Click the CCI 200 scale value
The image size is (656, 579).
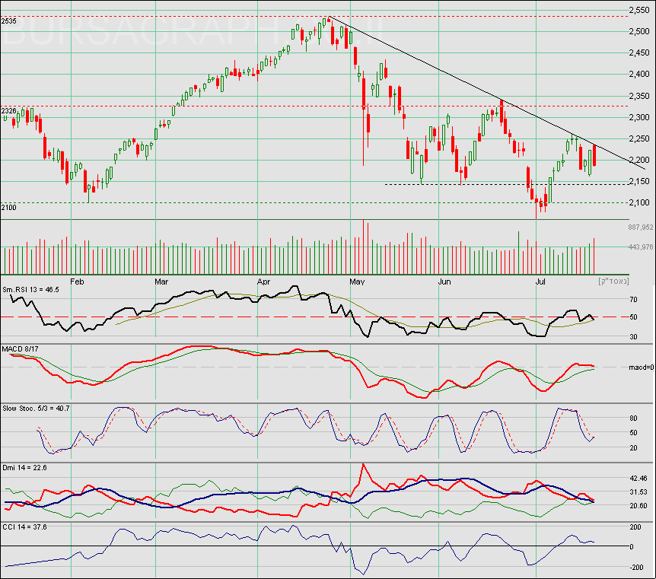[x=635, y=527]
